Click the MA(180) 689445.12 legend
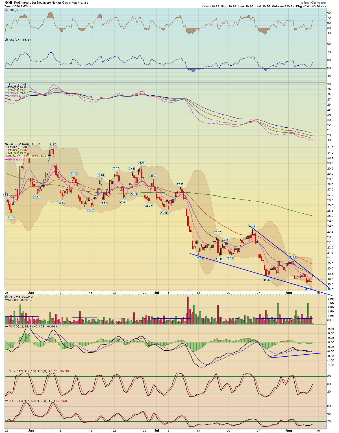 coord(19,300)
